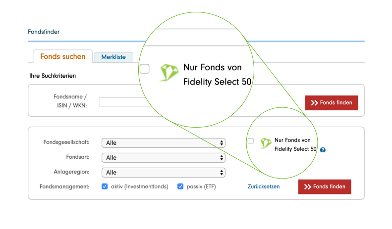Open the Fondsart dropdown
This screenshot has width=392, height=229.
(x=163, y=158)
